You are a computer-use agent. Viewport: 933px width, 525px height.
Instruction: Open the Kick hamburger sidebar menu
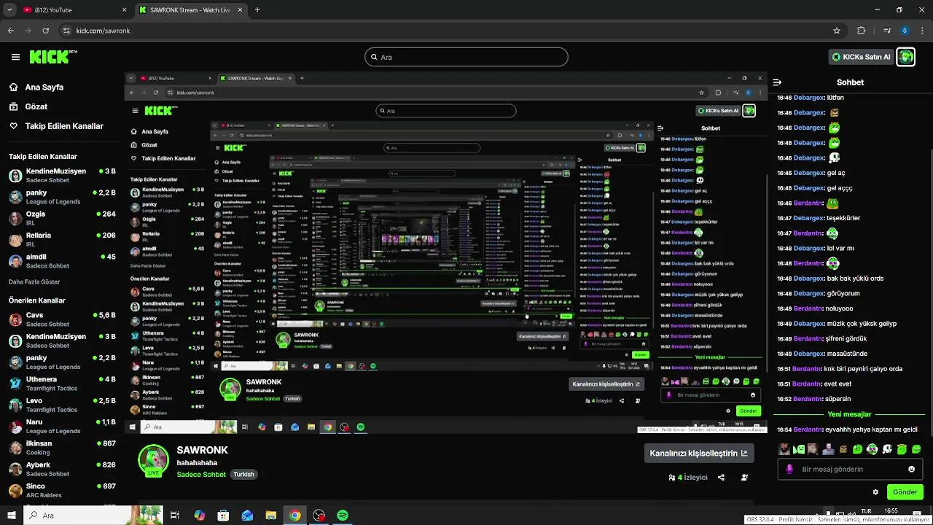tap(15, 57)
